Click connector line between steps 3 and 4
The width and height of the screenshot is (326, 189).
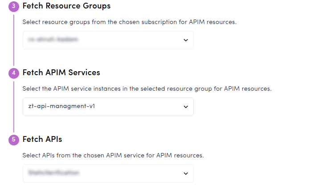pyautogui.click(x=14, y=39)
